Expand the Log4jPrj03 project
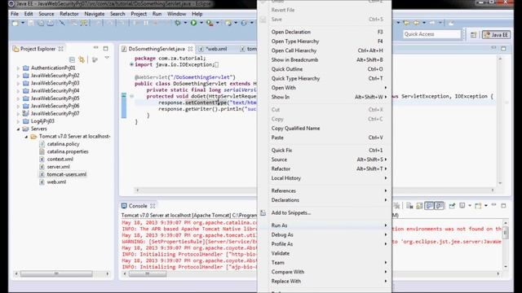The width and height of the screenshot is (522, 293). [18, 121]
